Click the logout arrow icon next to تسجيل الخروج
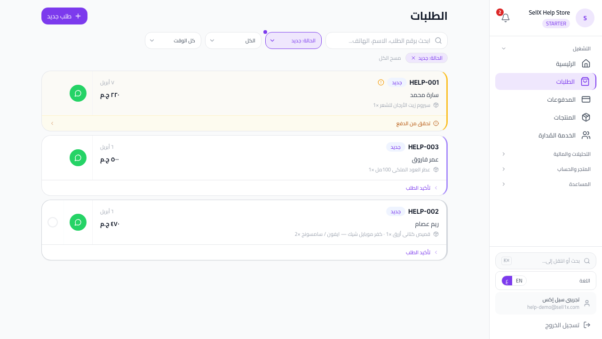Viewport: 602px width, 339px height. (x=587, y=325)
